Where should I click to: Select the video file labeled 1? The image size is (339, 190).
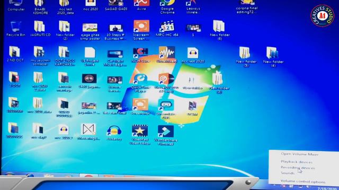(x=193, y=30)
